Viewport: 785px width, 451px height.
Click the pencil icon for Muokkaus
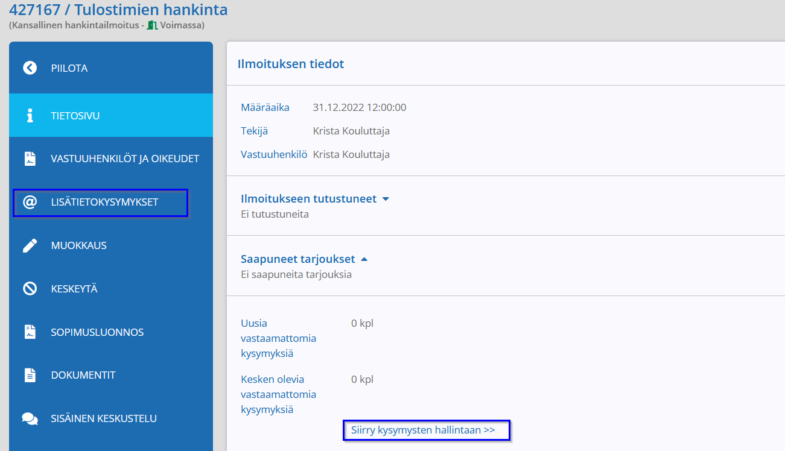(x=30, y=245)
